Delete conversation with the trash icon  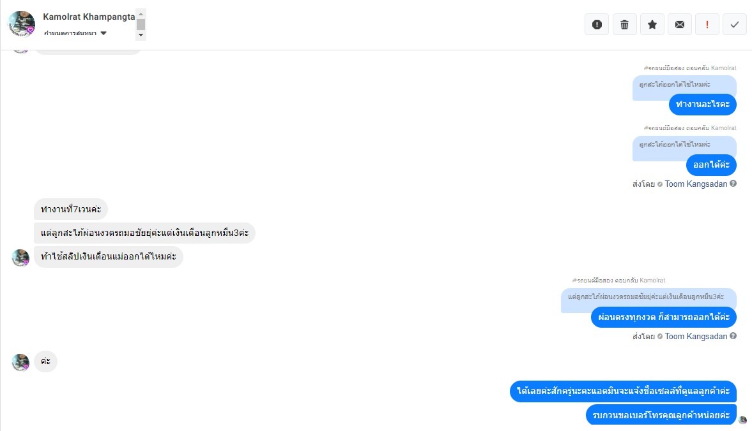coord(624,24)
